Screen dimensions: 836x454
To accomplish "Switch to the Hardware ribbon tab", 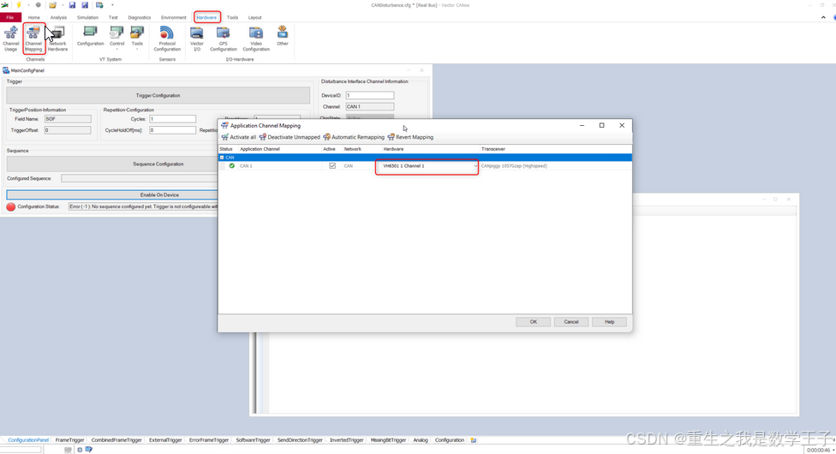I will [206, 17].
